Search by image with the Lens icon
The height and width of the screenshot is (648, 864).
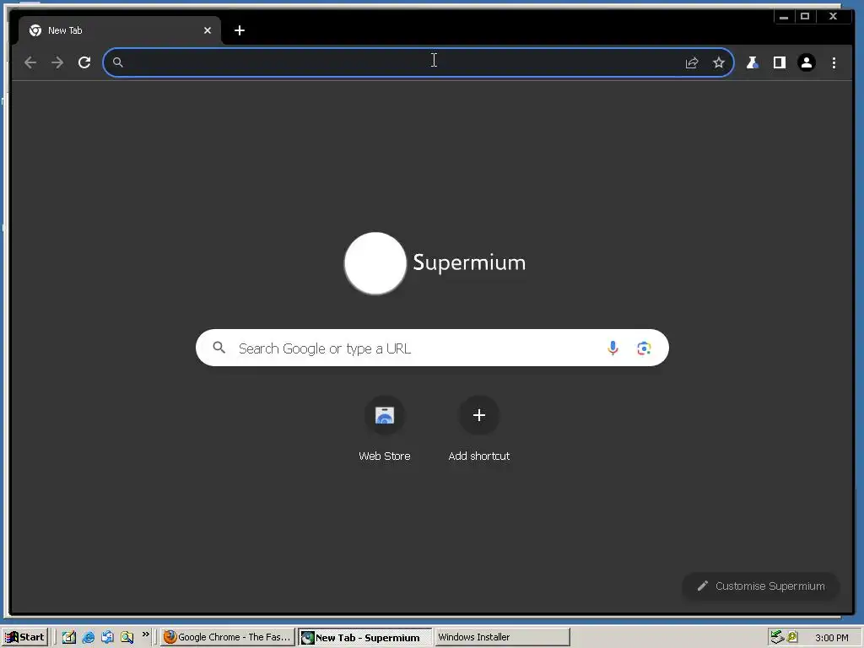(x=644, y=348)
